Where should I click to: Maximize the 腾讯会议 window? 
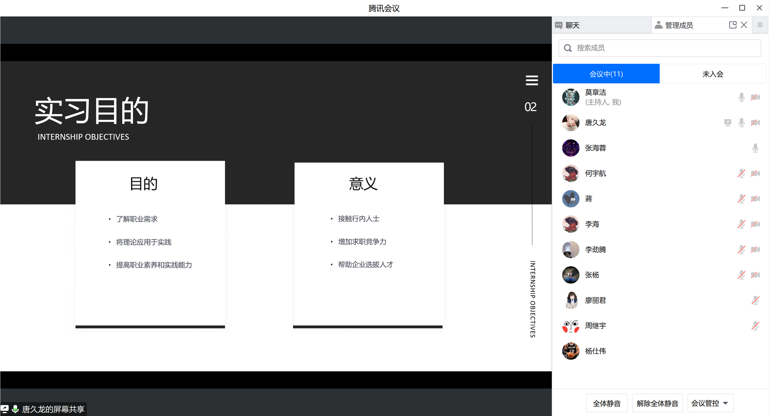tap(742, 8)
